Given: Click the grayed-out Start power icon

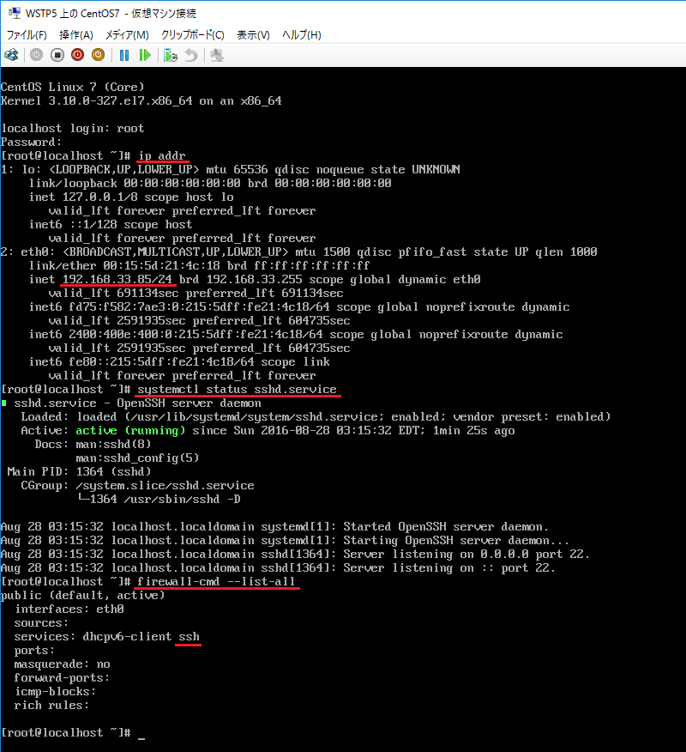Looking at the screenshot, I should 36,55.
